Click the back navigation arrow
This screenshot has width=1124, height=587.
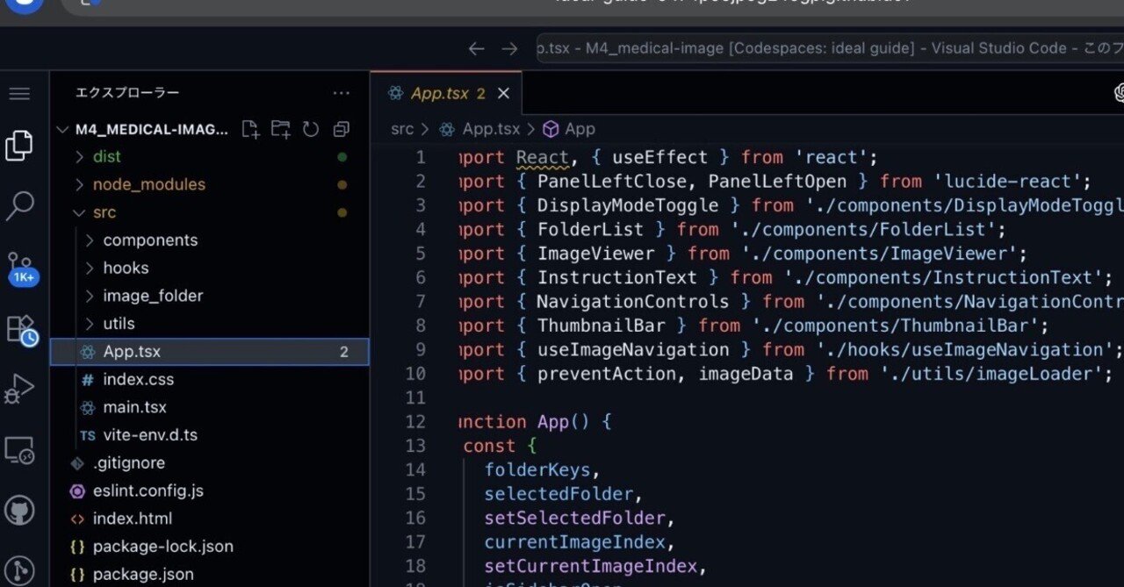point(476,48)
